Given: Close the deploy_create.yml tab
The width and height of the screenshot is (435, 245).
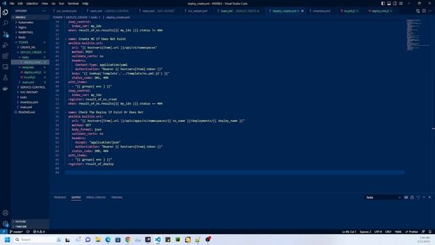Looking at the screenshot, I should click(x=302, y=11).
